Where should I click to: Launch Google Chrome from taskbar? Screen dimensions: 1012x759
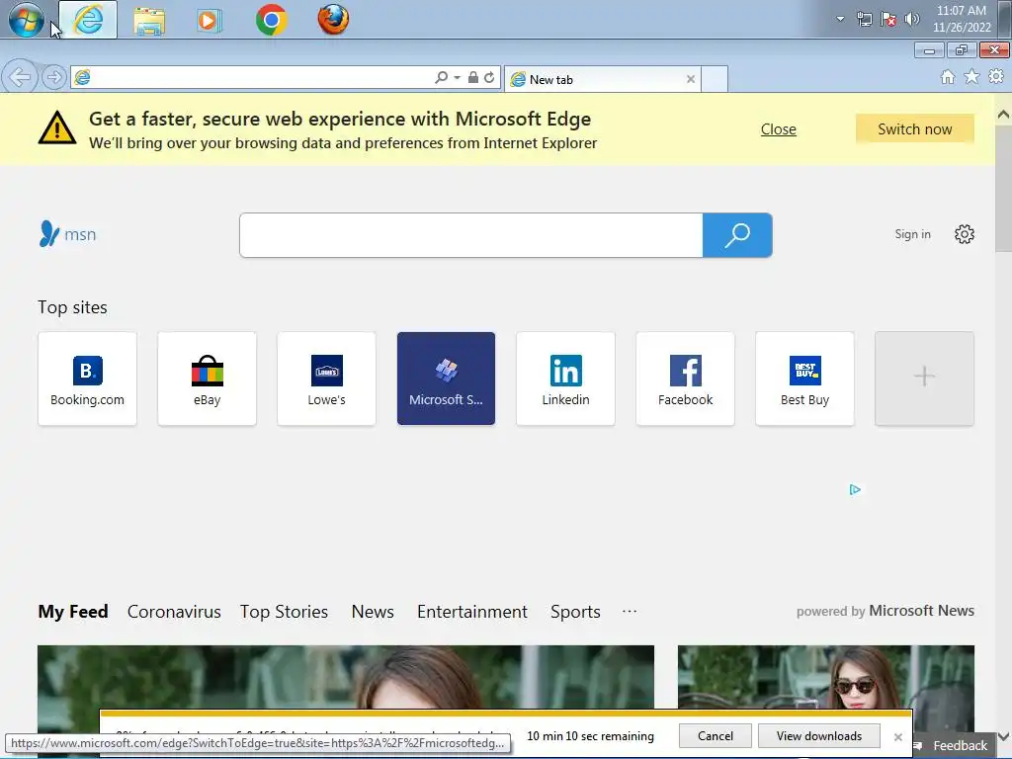pos(271,20)
